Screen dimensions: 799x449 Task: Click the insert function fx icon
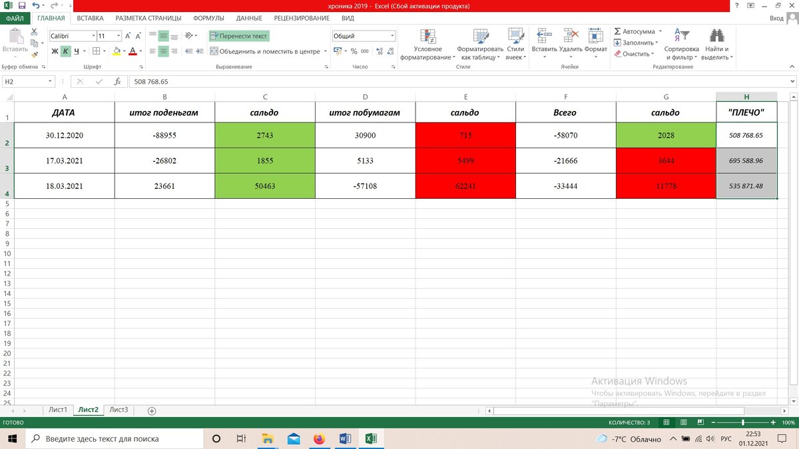[117, 81]
